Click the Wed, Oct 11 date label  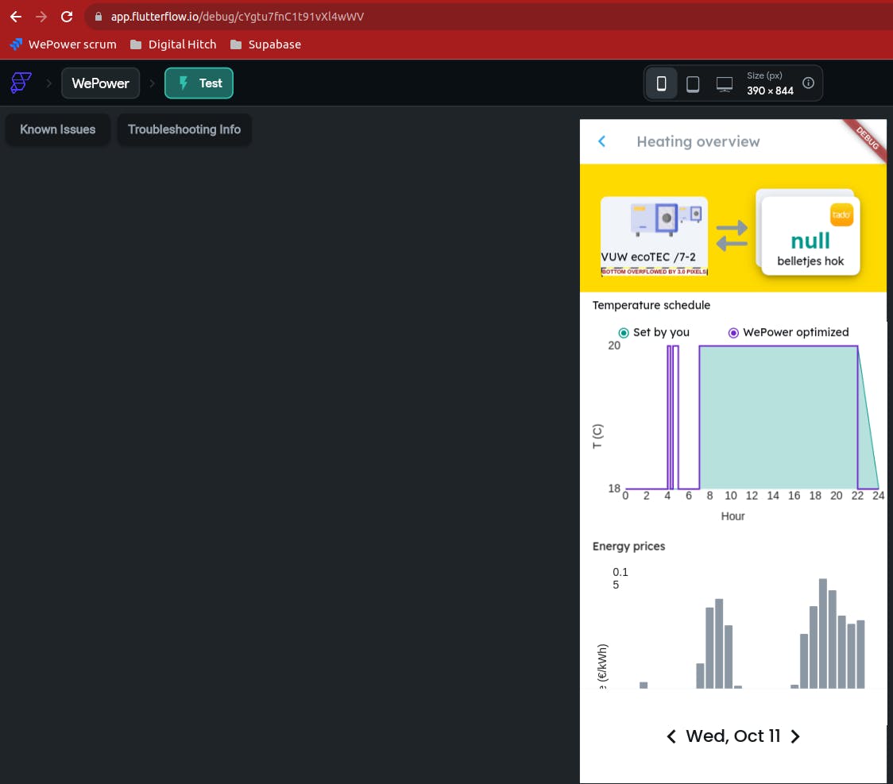point(733,736)
